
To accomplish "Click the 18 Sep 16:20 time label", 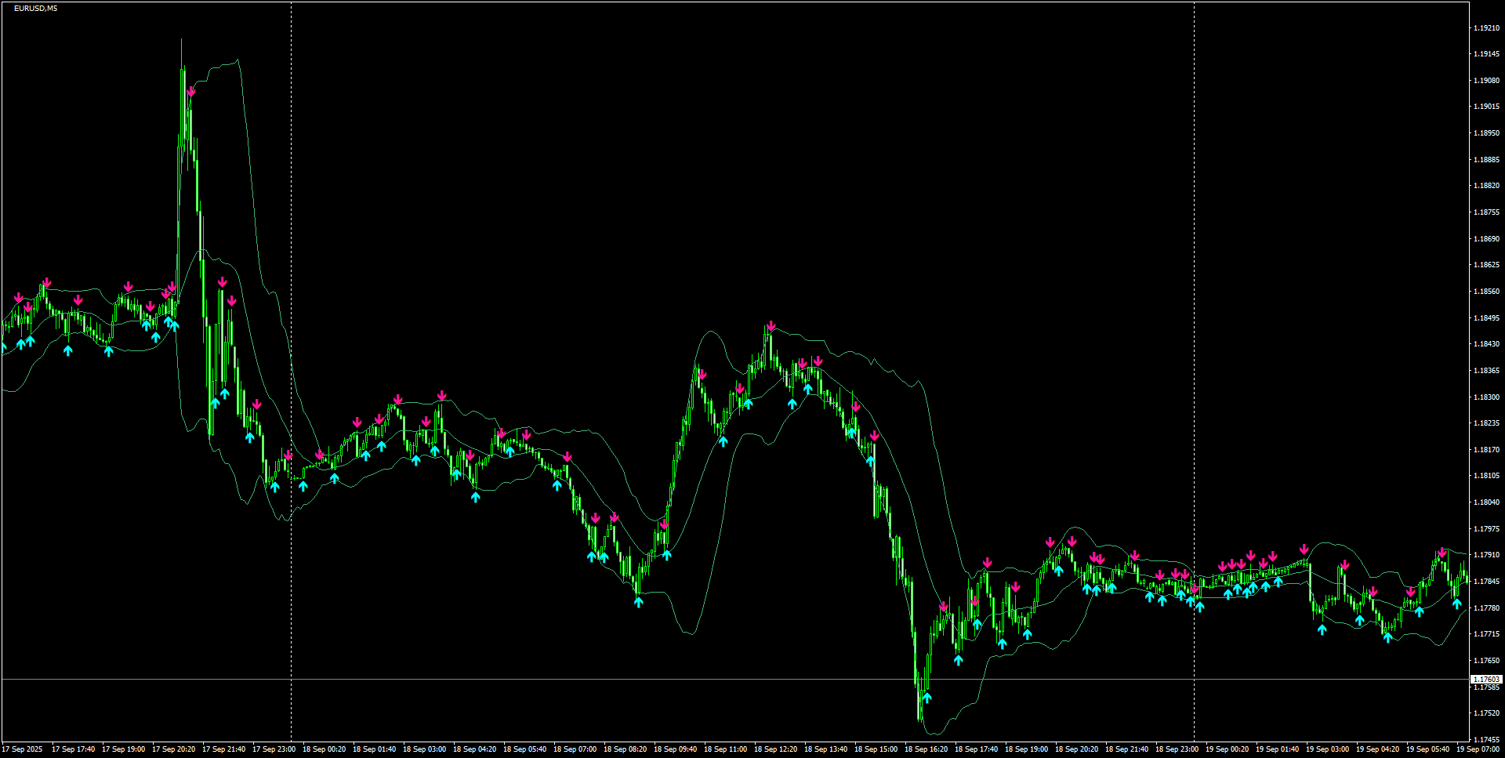I will 926,749.
